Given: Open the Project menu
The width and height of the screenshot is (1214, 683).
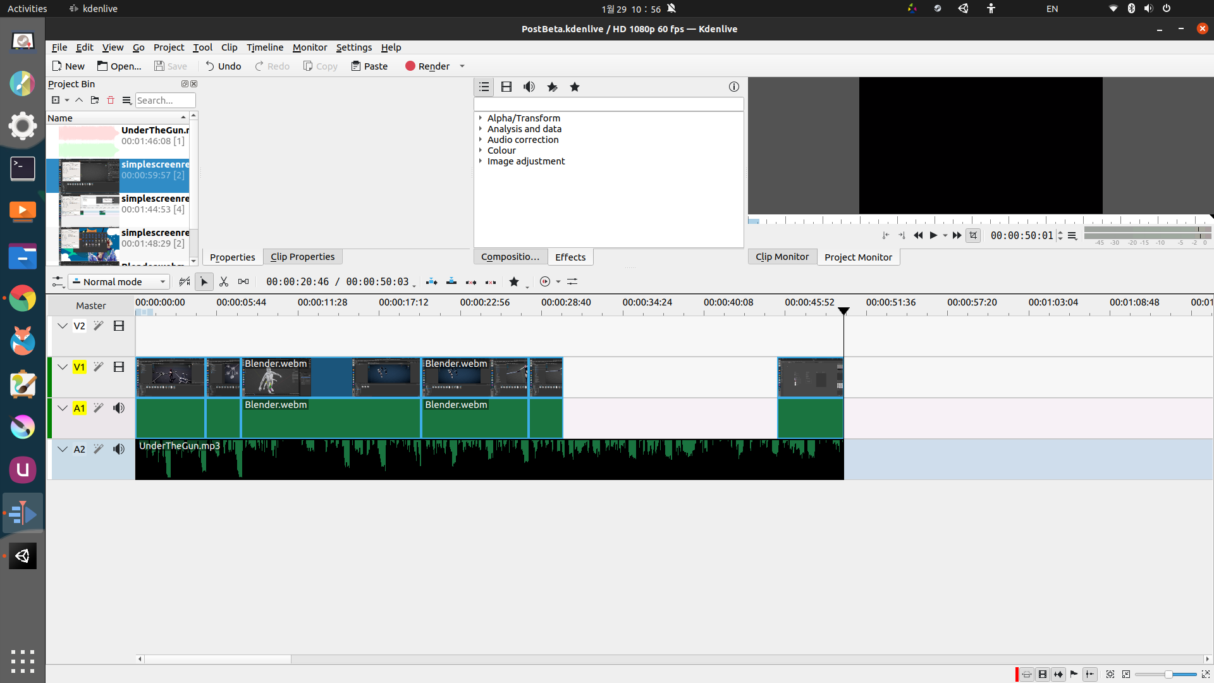Looking at the screenshot, I should (169, 47).
